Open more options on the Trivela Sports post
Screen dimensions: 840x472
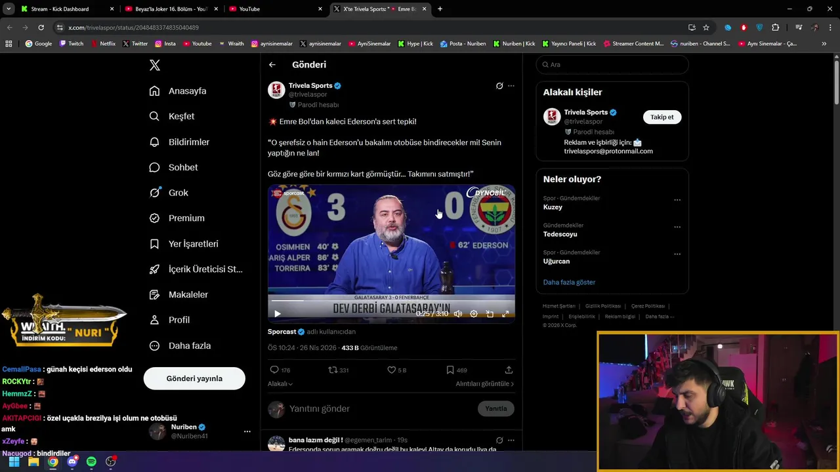pyautogui.click(x=511, y=86)
